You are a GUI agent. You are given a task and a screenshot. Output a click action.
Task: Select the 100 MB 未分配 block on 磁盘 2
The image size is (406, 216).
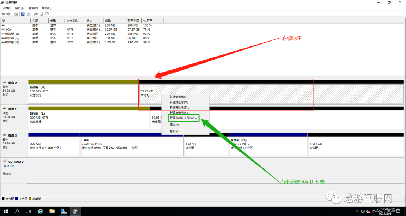(x=206, y=144)
